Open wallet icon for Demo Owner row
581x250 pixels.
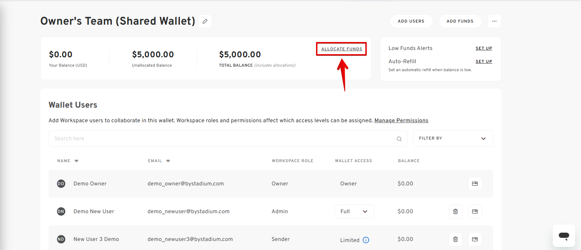pos(475,184)
